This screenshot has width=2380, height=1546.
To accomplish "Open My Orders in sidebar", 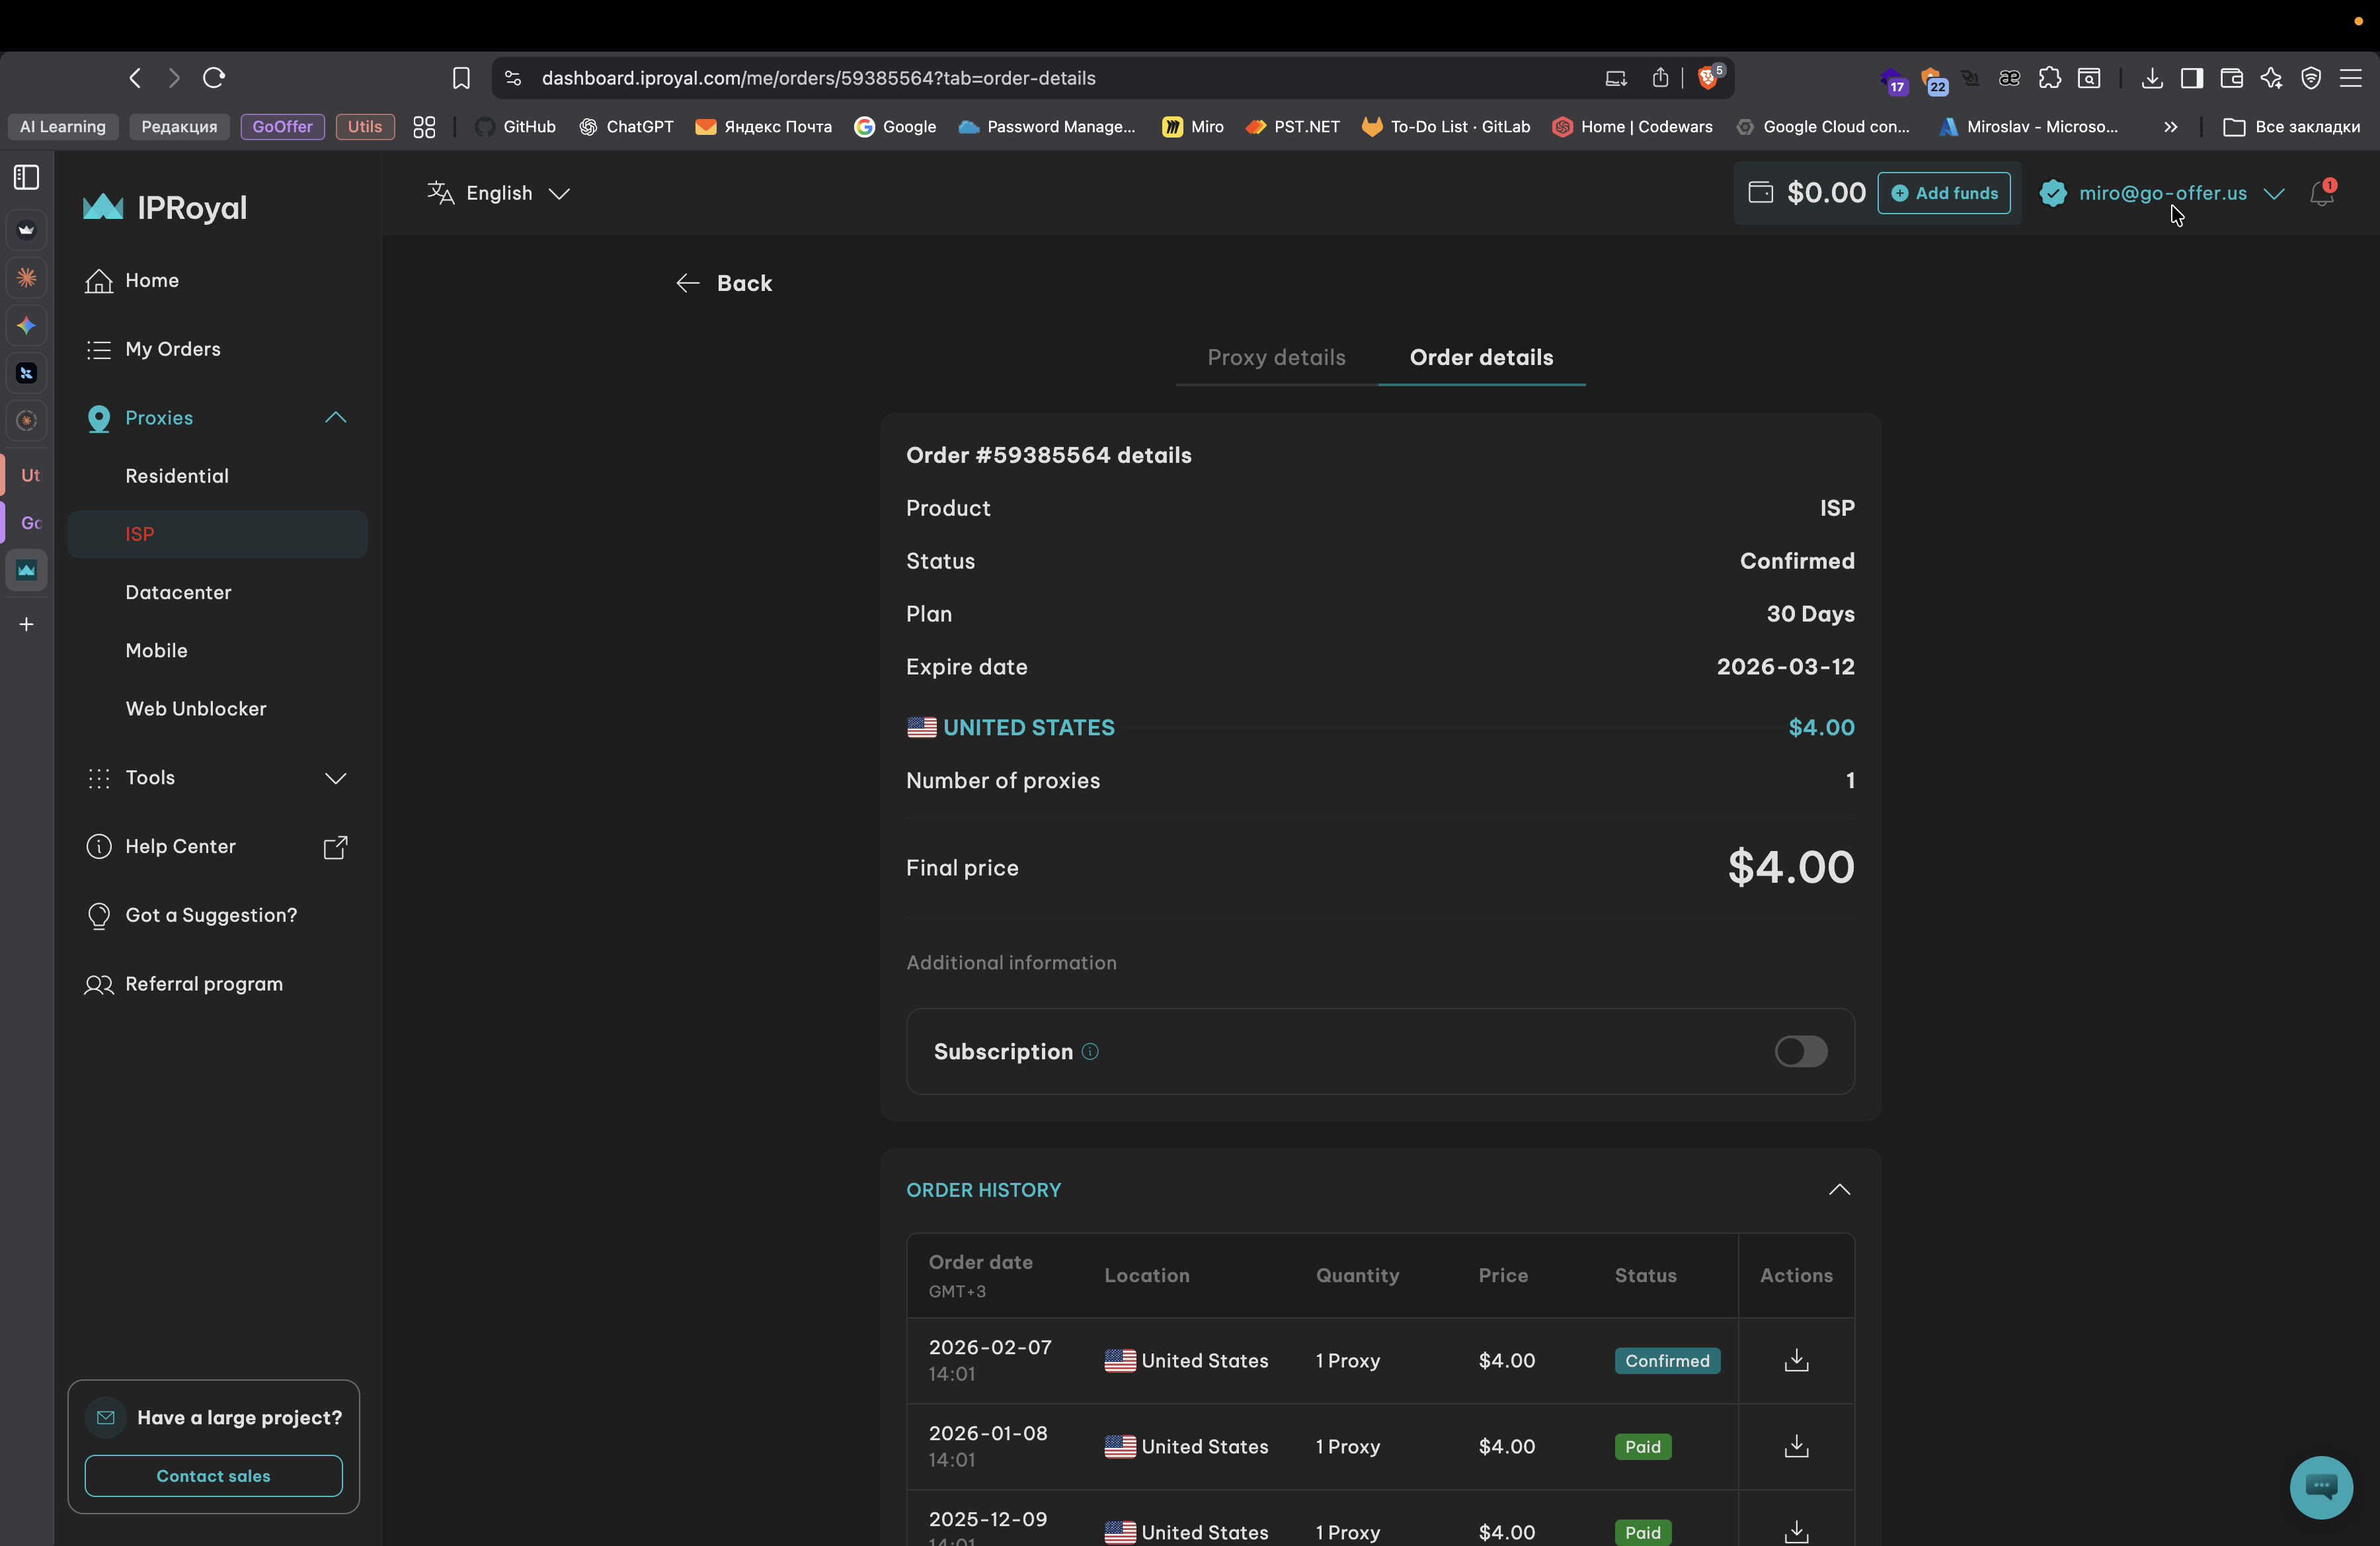I will pos(172,349).
